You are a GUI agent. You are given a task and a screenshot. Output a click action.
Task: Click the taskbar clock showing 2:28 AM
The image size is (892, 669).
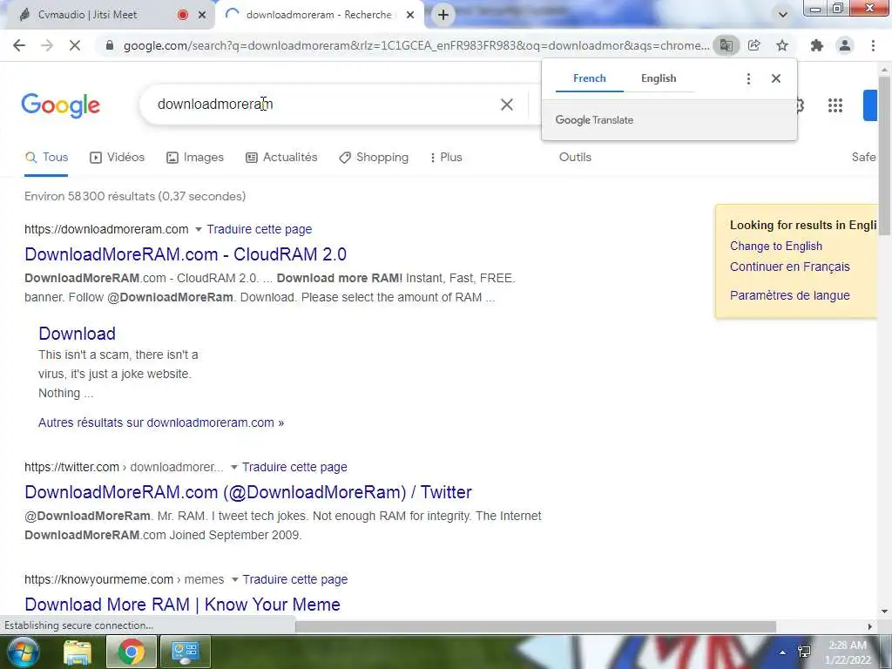848,652
